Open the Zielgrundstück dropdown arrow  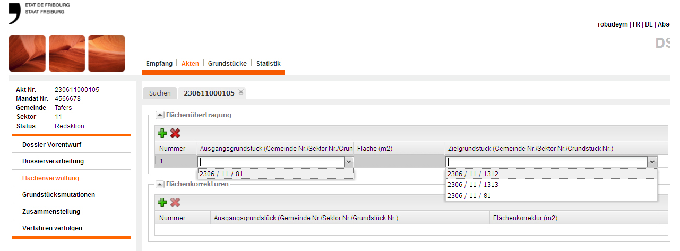click(x=652, y=162)
